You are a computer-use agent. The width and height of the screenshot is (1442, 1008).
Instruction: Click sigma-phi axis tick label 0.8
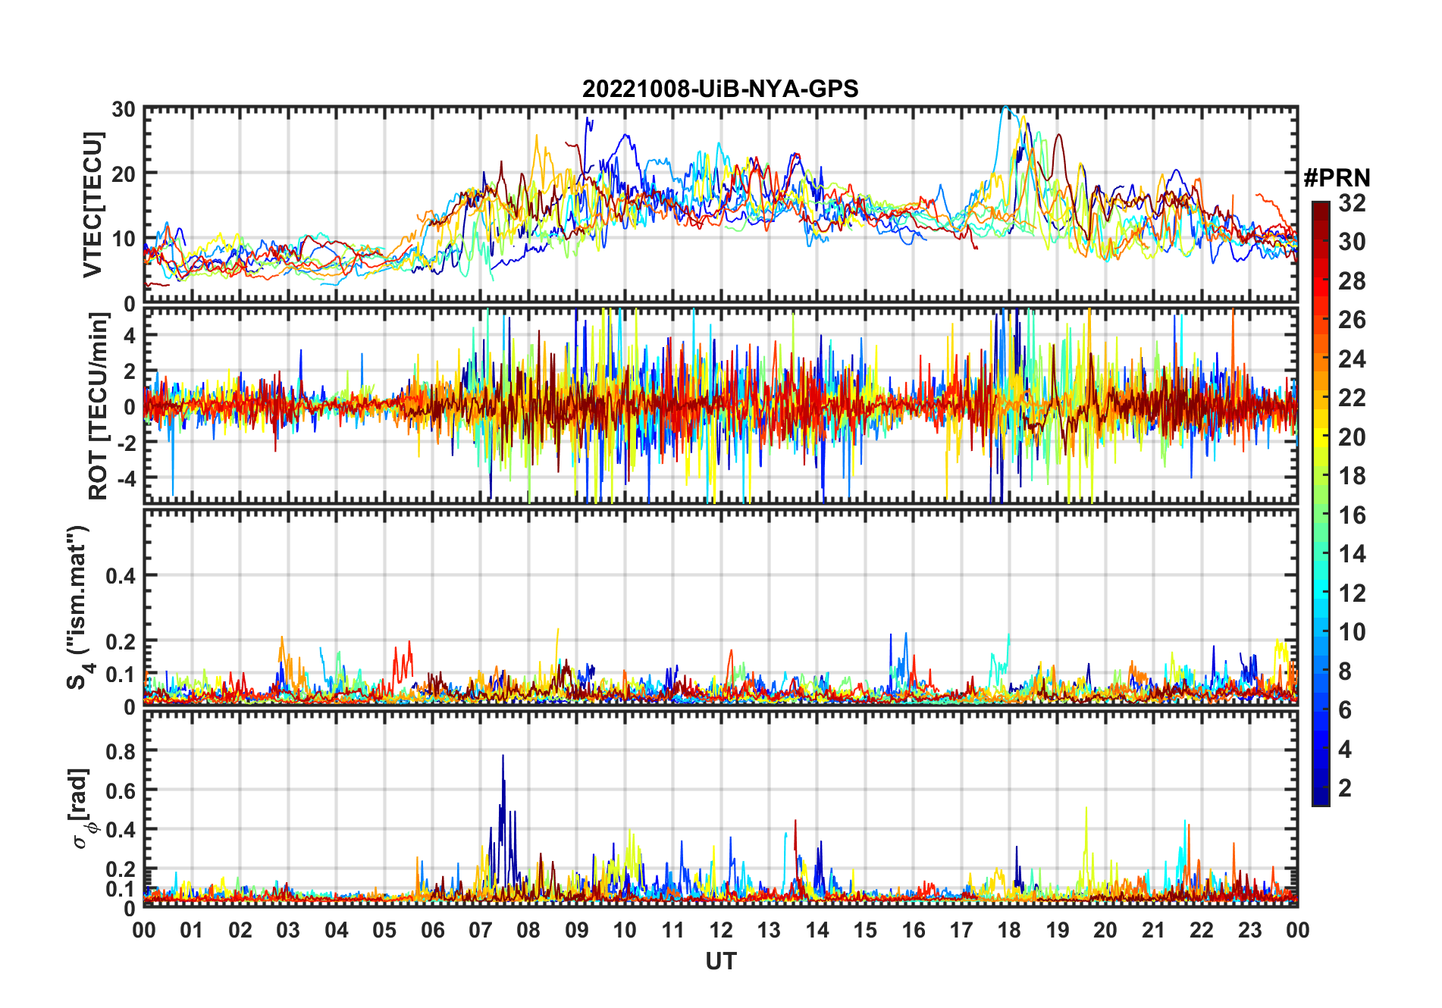tap(121, 751)
